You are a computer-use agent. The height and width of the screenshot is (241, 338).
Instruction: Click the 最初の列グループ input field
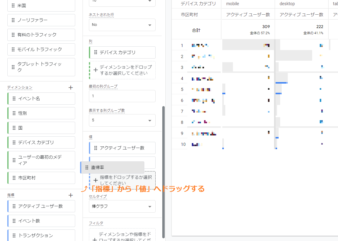[122, 96]
